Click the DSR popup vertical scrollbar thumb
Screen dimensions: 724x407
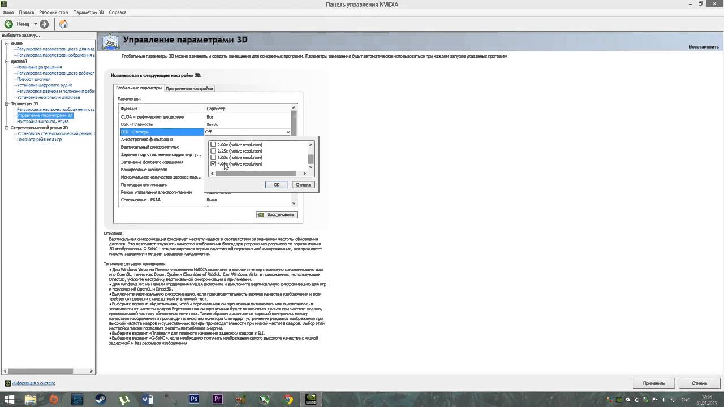(x=311, y=159)
